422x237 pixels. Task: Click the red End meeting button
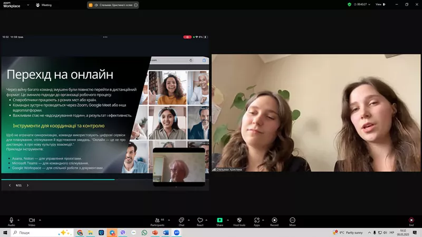click(x=411, y=222)
